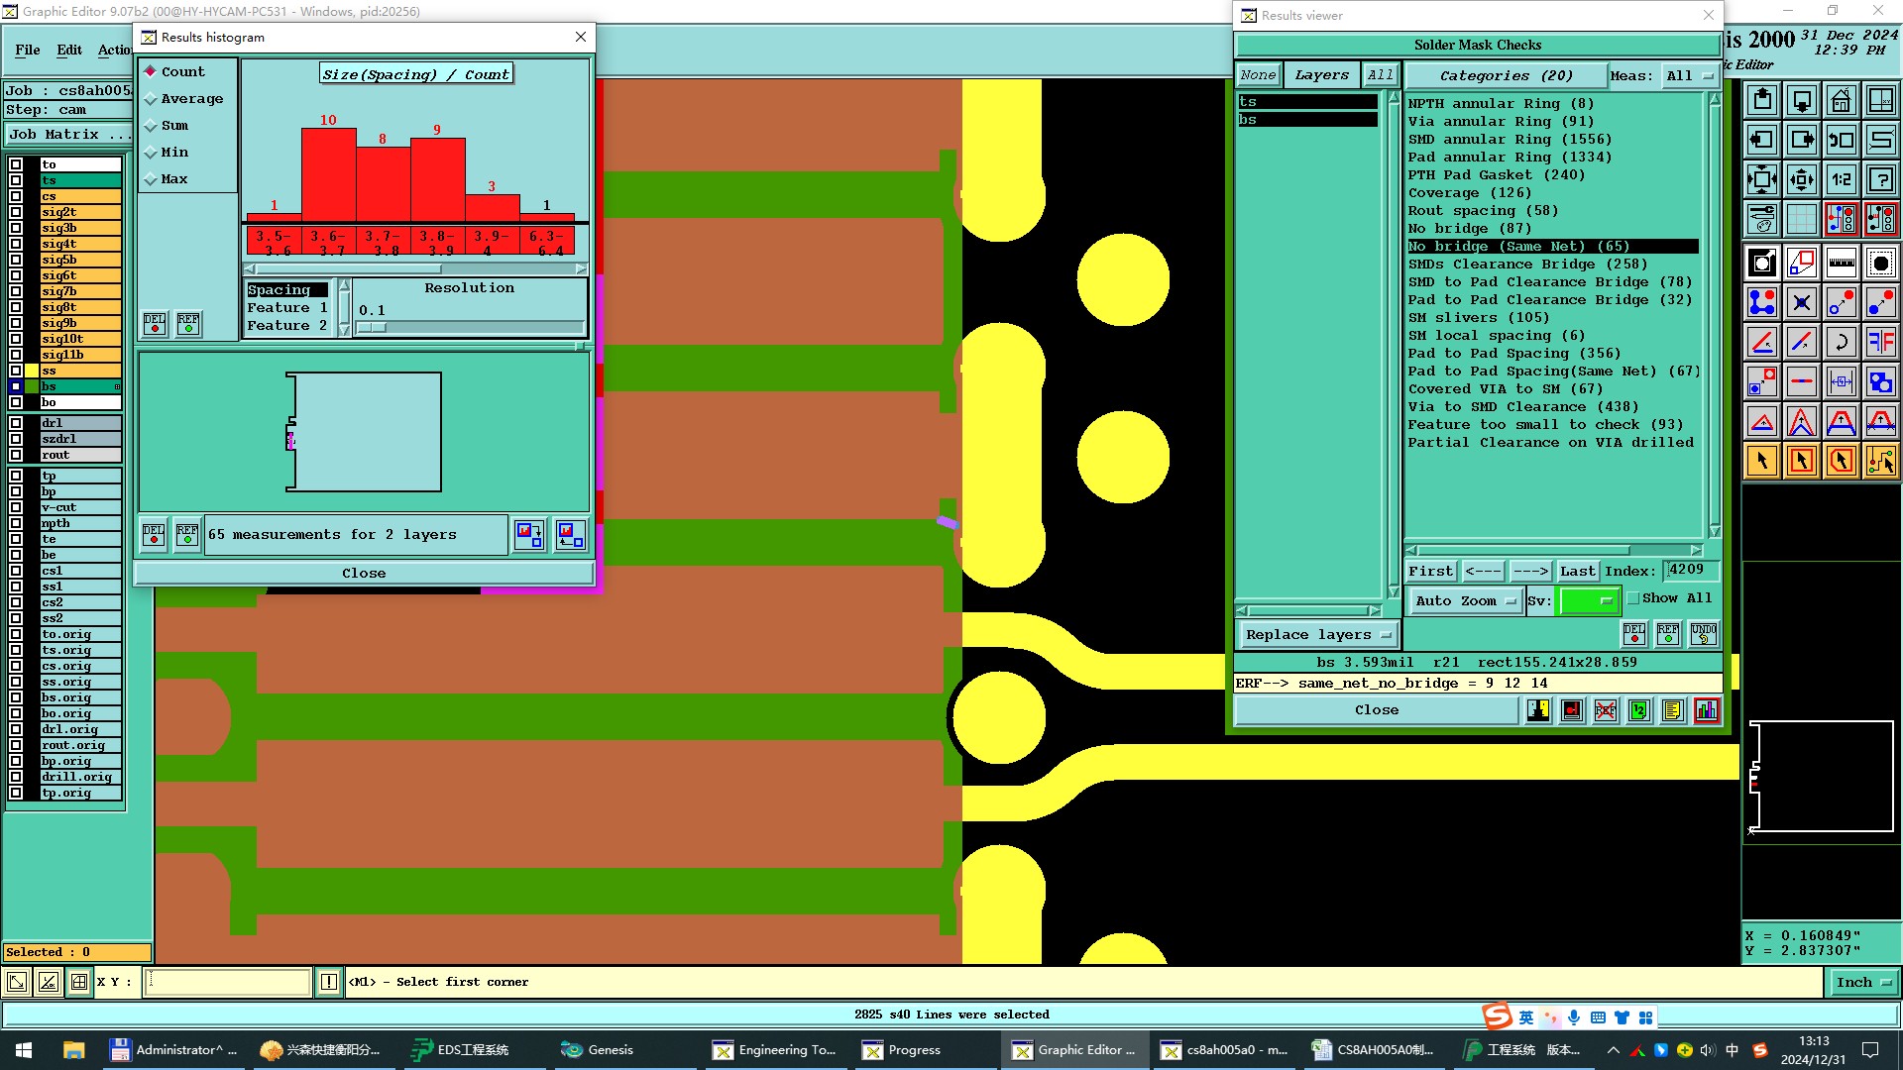This screenshot has width=1903, height=1070.
Task: Toggle the sig5b layer checkbox
Action: coord(16,260)
